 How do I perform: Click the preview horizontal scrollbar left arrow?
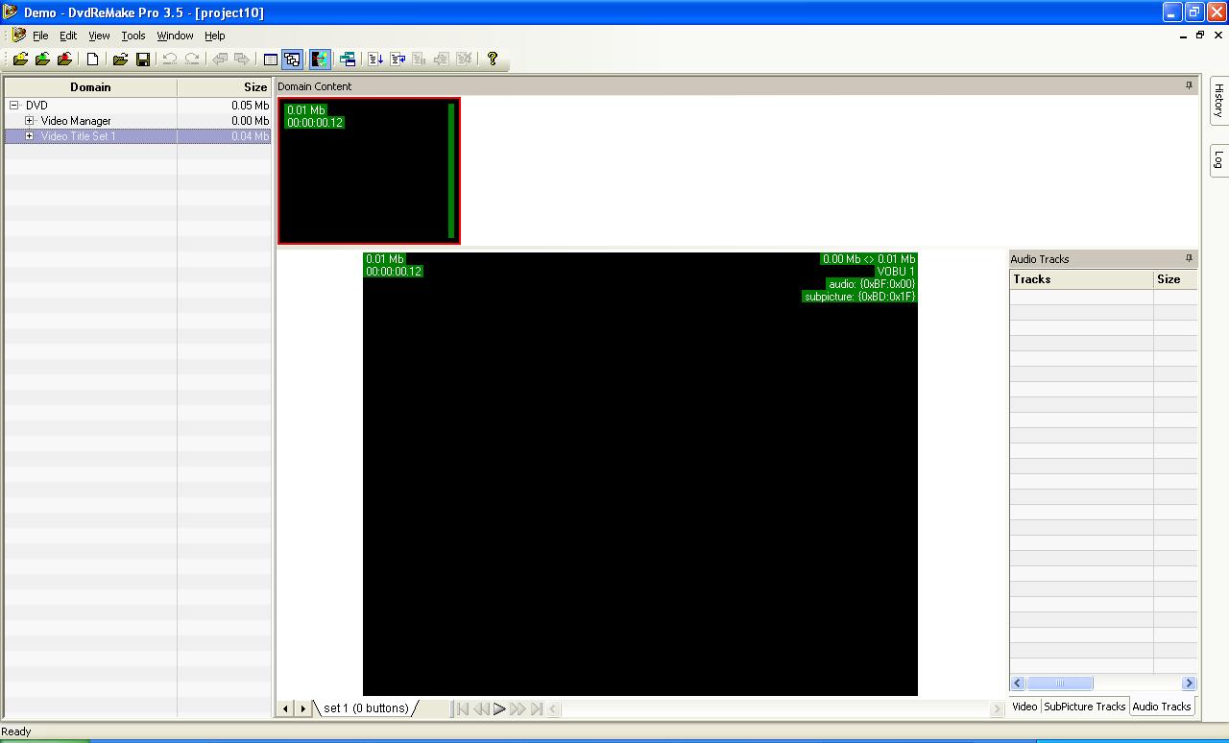[554, 709]
